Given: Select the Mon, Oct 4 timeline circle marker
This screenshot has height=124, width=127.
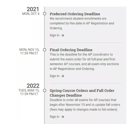Looking at the screenshot, I should click(44, 14).
